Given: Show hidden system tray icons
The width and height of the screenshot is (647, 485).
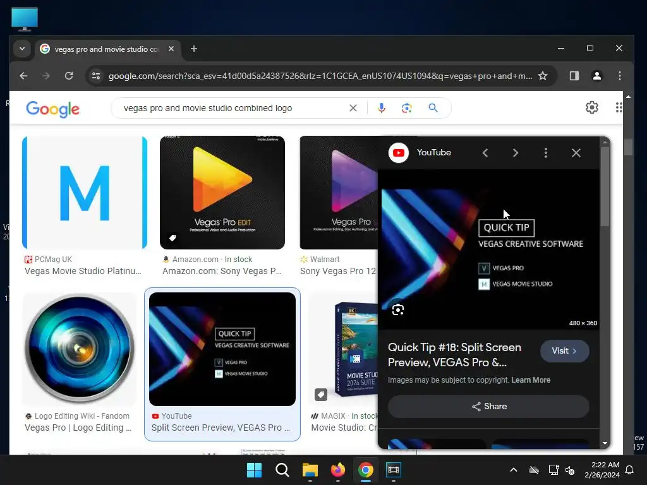Looking at the screenshot, I should pos(514,470).
